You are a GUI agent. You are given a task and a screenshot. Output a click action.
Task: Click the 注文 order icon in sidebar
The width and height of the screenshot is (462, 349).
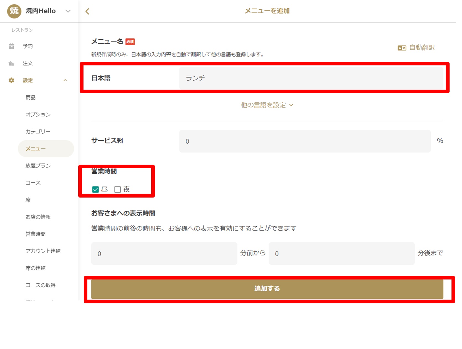point(11,63)
